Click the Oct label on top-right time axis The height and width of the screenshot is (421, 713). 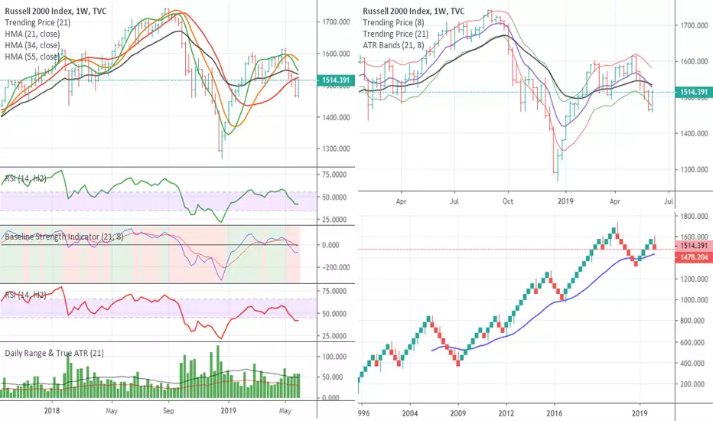pyautogui.click(x=507, y=201)
